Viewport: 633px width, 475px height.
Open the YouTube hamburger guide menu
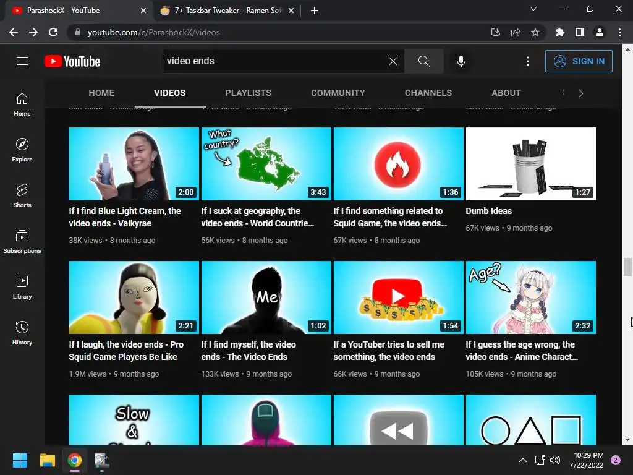point(22,61)
